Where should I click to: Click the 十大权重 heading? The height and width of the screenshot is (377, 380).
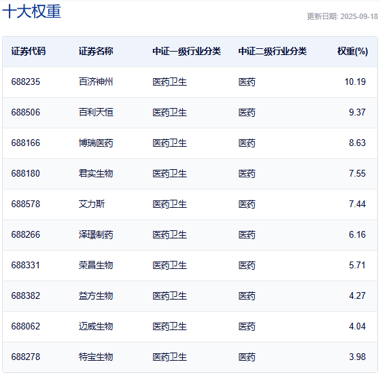(31, 12)
